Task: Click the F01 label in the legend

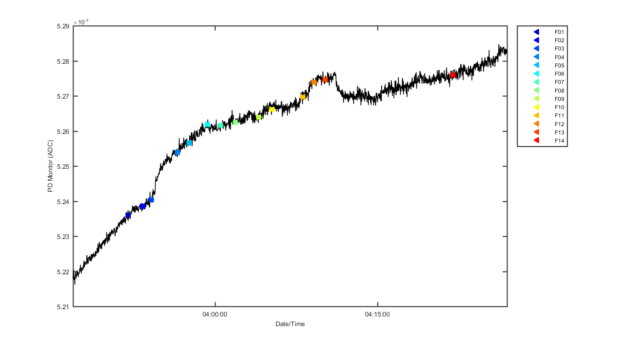Action: click(559, 32)
